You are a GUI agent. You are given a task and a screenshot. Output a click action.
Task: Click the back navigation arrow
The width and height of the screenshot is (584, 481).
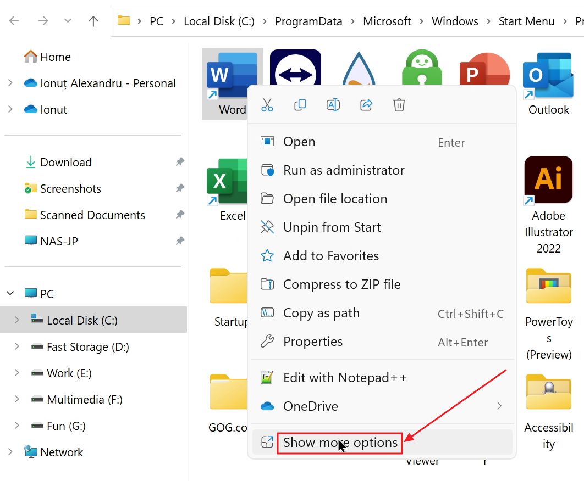pyautogui.click(x=15, y=21)
